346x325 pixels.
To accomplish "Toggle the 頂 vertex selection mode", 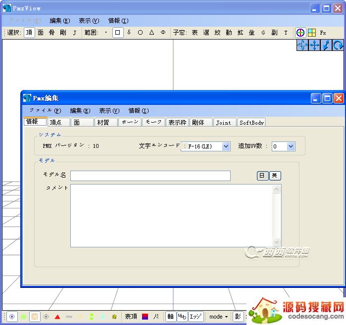I will point(29,33).
